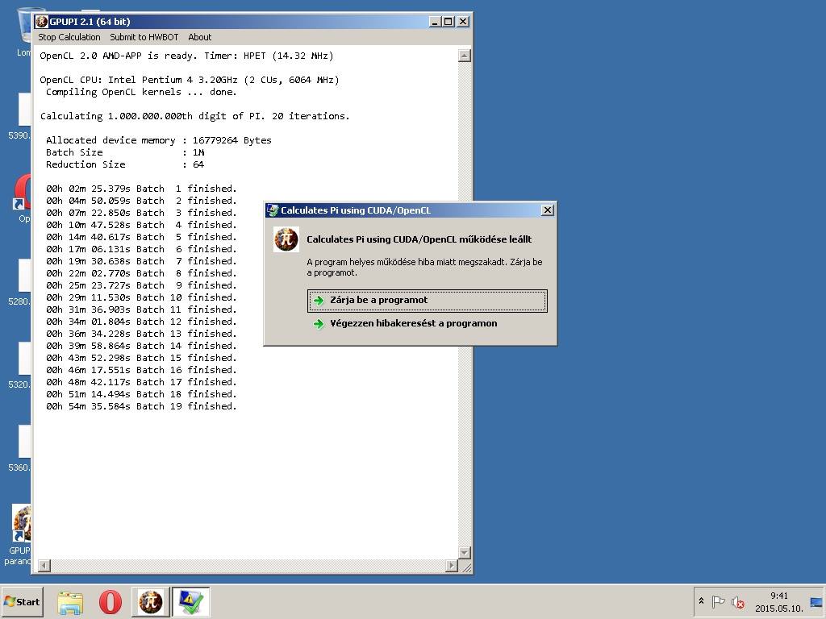The width and height of the screenshot is (826, 619).
Task: Click the 'Compiling OpenCL kernels ... done.' line
Action: click(141, 92)
